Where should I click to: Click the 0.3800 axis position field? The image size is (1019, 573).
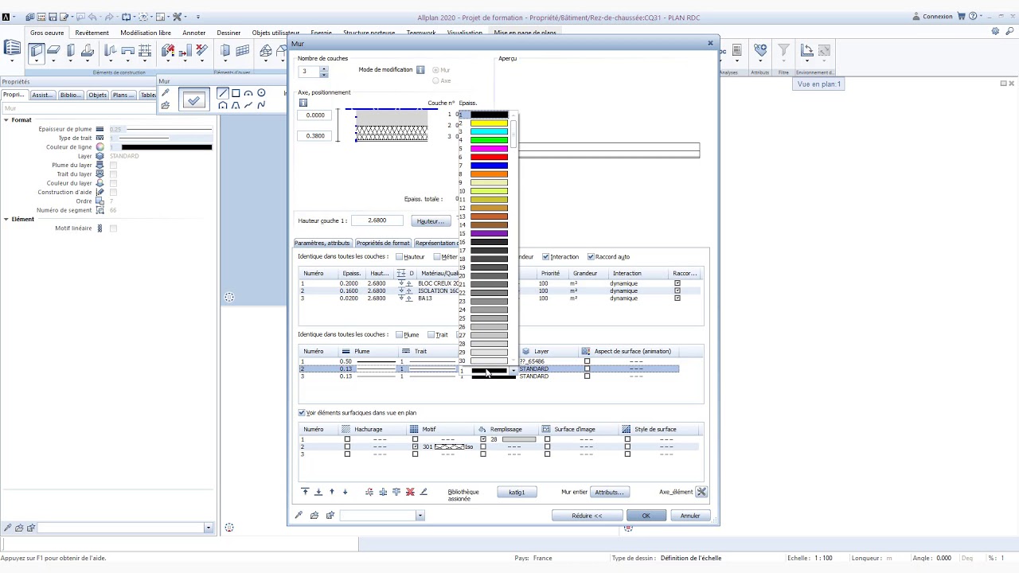[x=315, y=136]
